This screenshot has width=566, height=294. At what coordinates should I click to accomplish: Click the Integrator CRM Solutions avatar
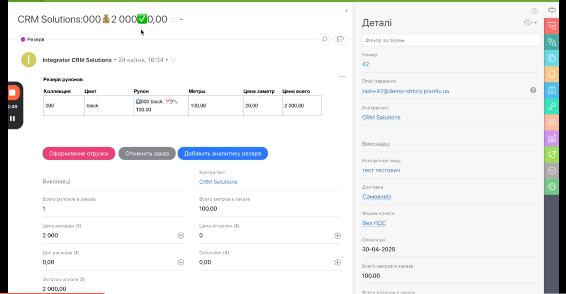(x=29, y=60)
